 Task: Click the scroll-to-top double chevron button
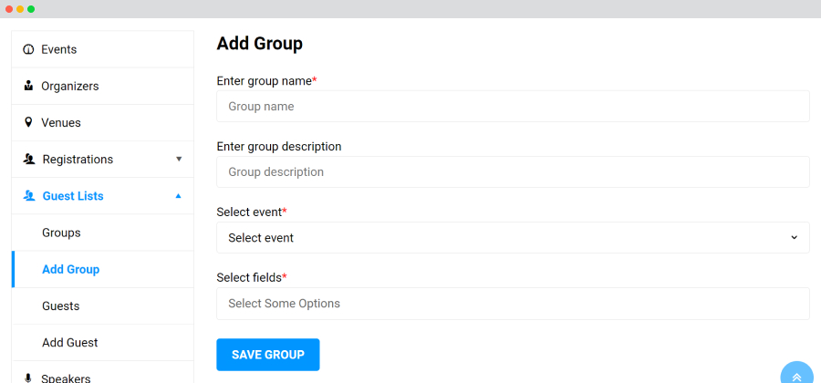796,377
